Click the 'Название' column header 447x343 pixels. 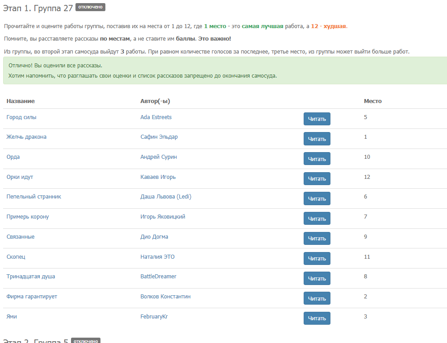pos(21,101)
